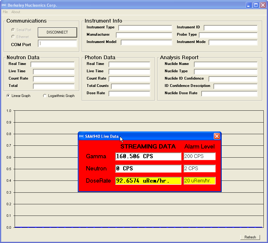Click the COM Port input field
The width and height of the screenshot is (268, 243).
tap(57, 44)
